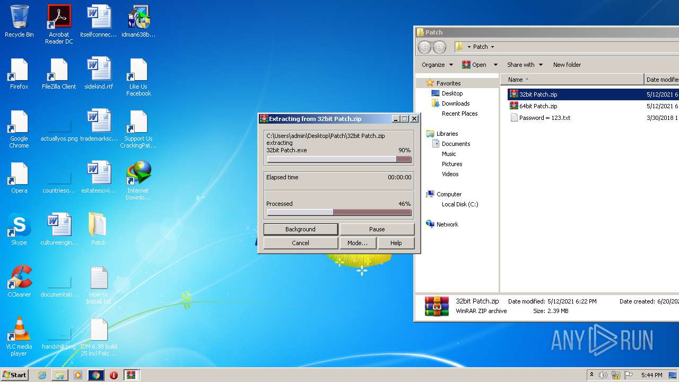This screenshot has width=679, height=382.
Task: Go back in Explorer navigation
Action: click(425, 47)
